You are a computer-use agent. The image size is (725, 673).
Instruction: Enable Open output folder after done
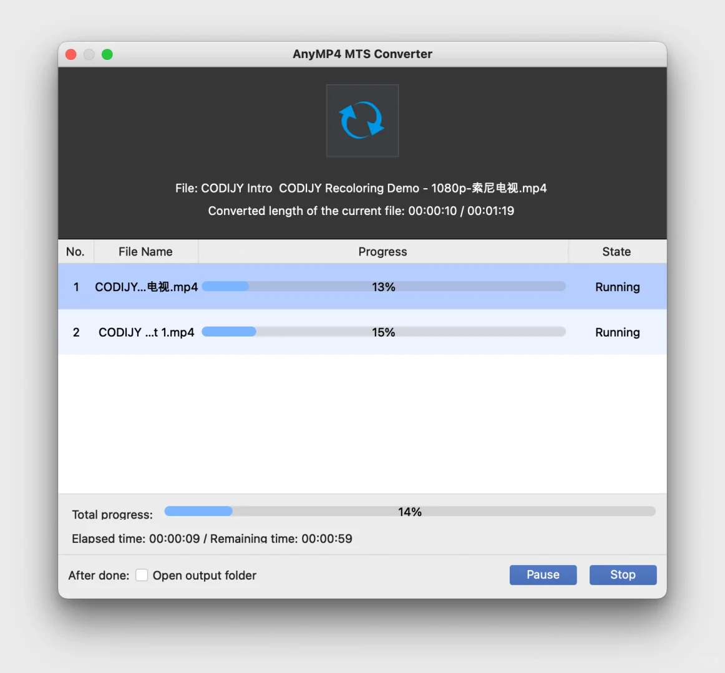(x=142, y=575)
